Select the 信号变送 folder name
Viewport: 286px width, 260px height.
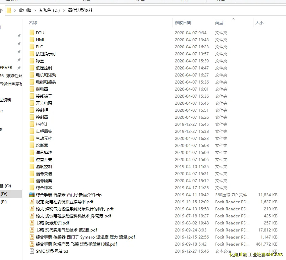point(44,173)
